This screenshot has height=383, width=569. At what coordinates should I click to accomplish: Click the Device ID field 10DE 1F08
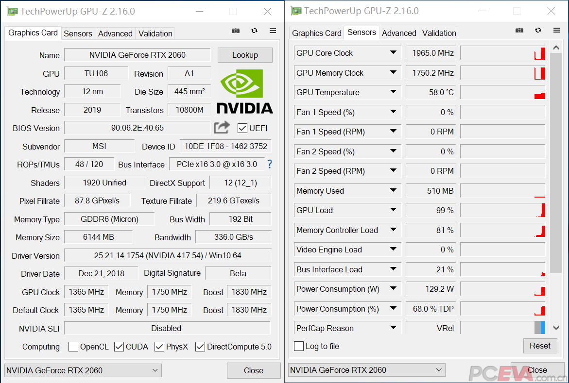pyautogui.click(x=226, y=146)
